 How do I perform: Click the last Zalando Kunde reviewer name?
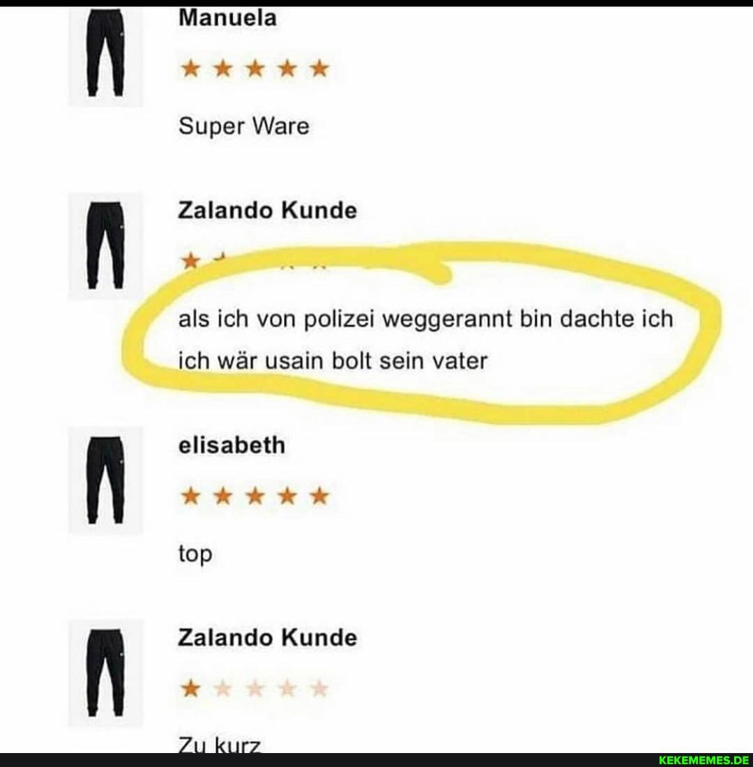point(267,637)
